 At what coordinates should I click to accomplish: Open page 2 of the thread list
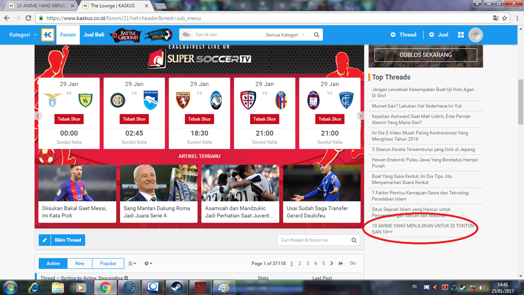click(300, 263)
